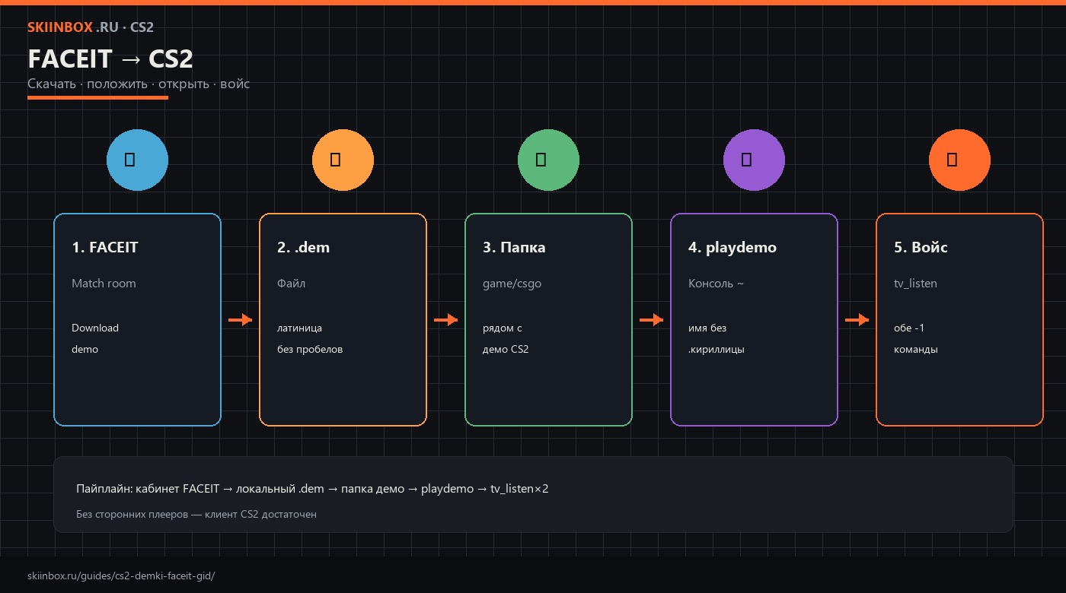The image size is (1066, 593).
Task: Click the SKIINBOX .RU · CS2 brand label
Action: [91, 27]
